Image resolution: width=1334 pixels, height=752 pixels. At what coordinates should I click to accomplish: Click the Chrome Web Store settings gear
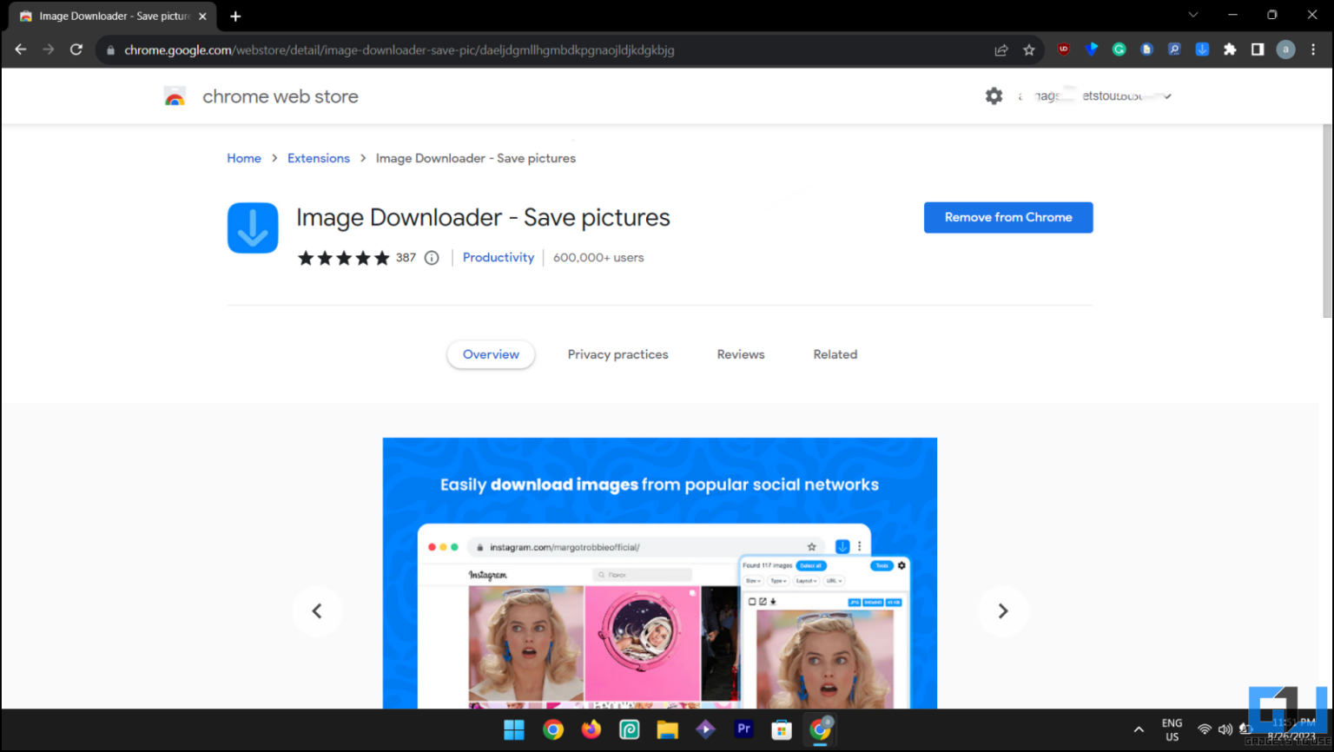click(x=994, y=96)
